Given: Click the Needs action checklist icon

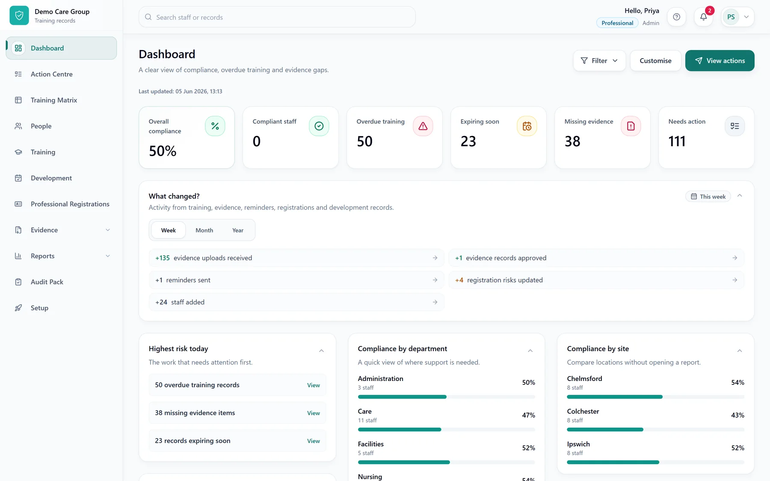Looking at the screenshot, I should pos(735,126).
